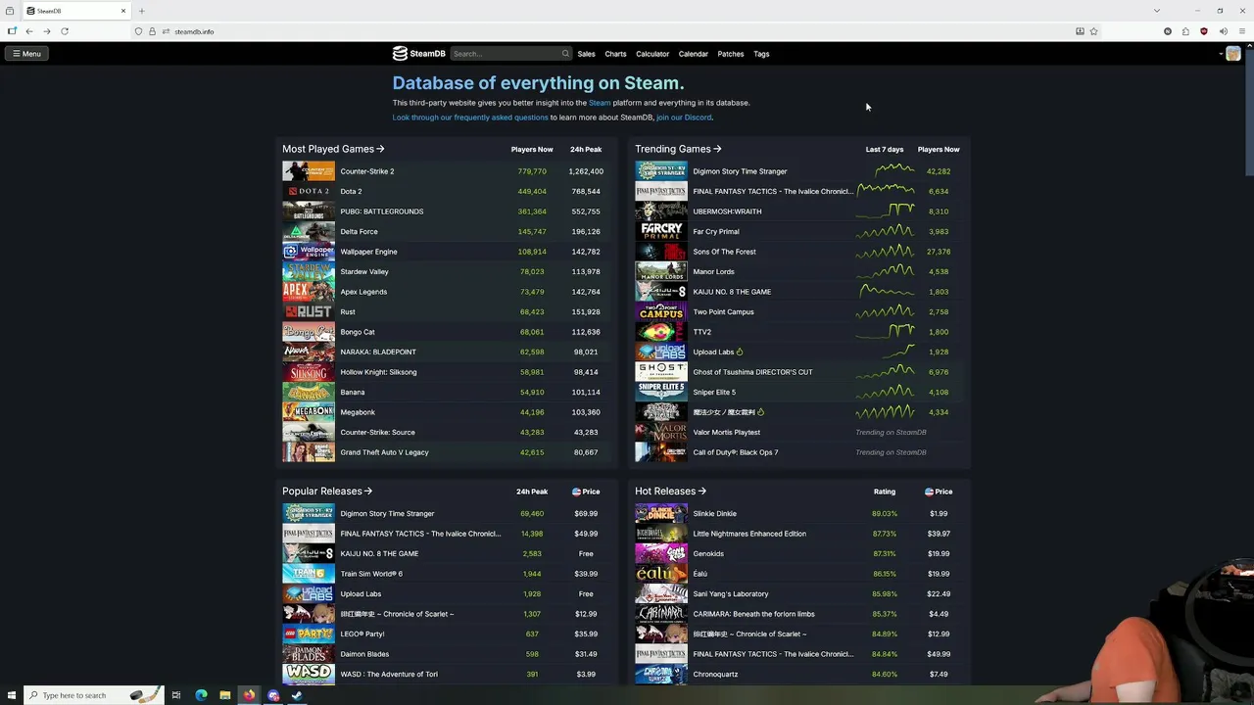The image size is (1254, 705).
Task: Open the Calculator menu item
Action: pyautogui.click(x=652, y=54)
